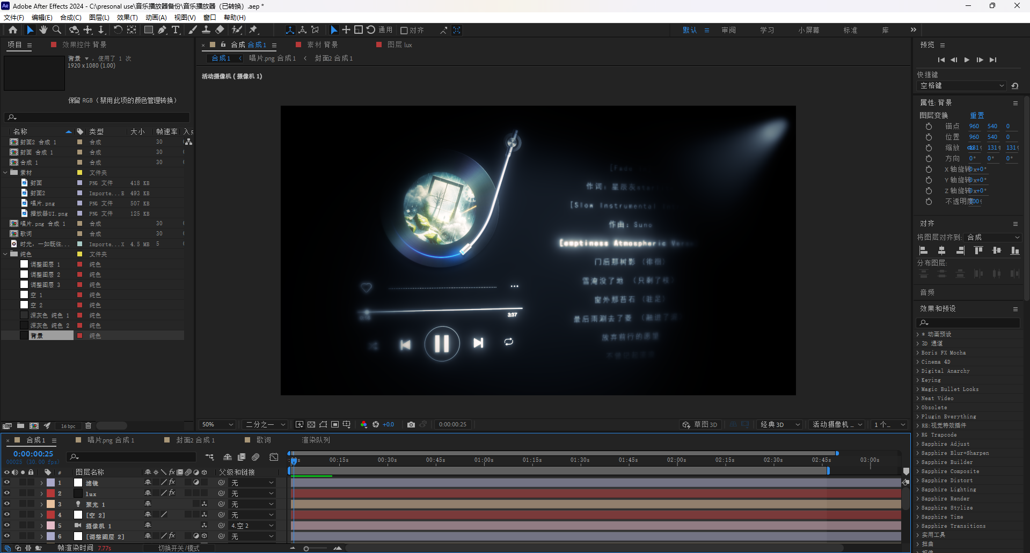Screen dimensions: 1030x553
Task: Open the 空格键 shortcut dropdown
Action: coord(961,86)
